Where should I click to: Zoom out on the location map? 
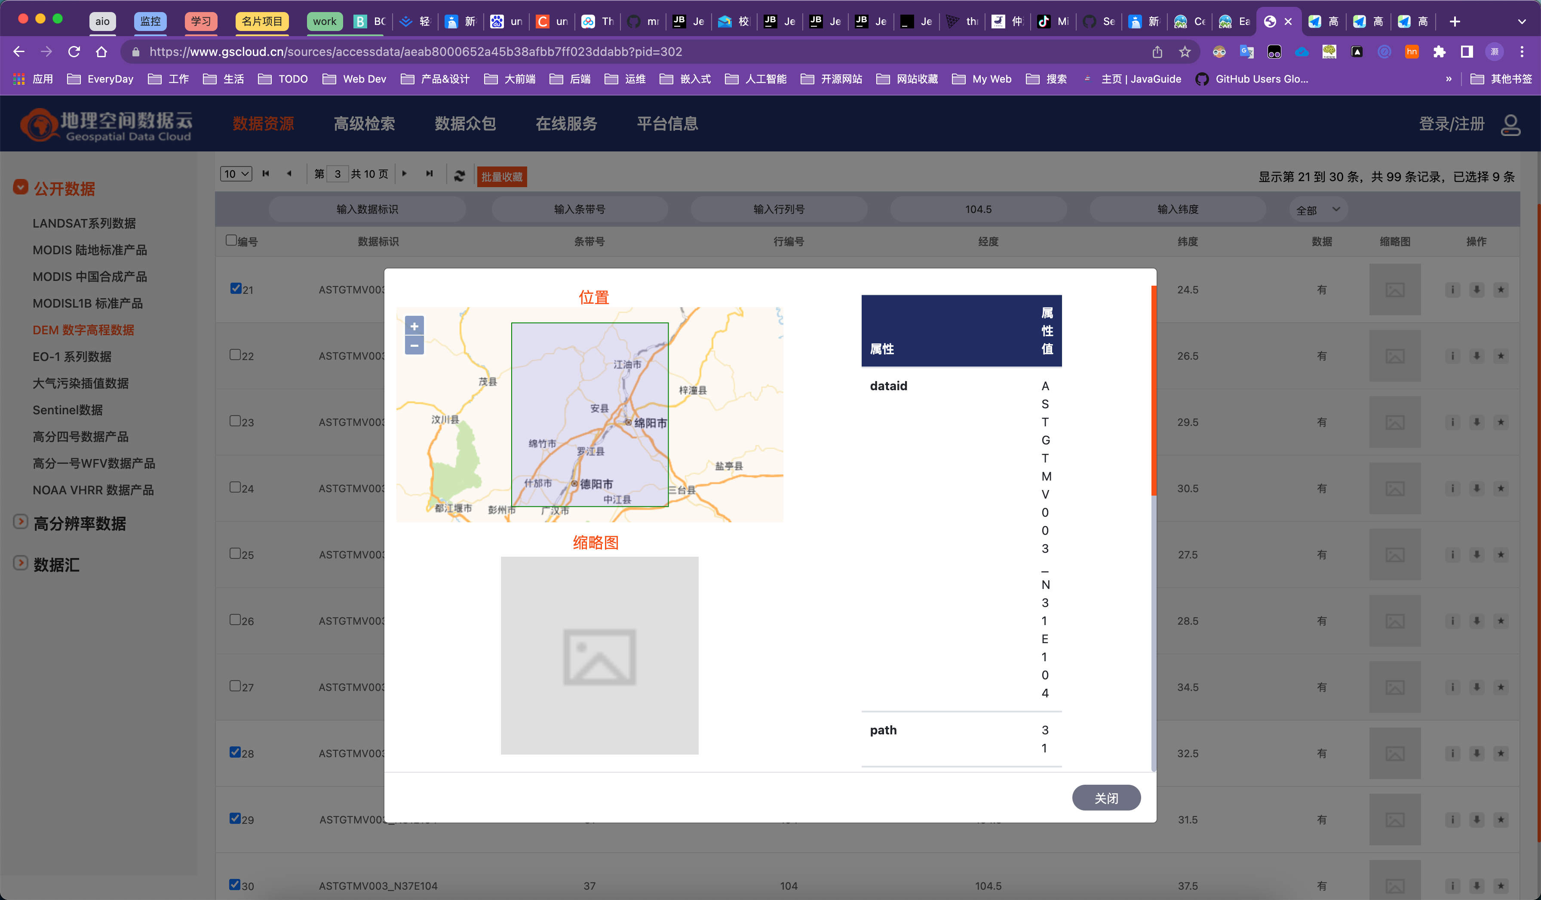[414, 346]
